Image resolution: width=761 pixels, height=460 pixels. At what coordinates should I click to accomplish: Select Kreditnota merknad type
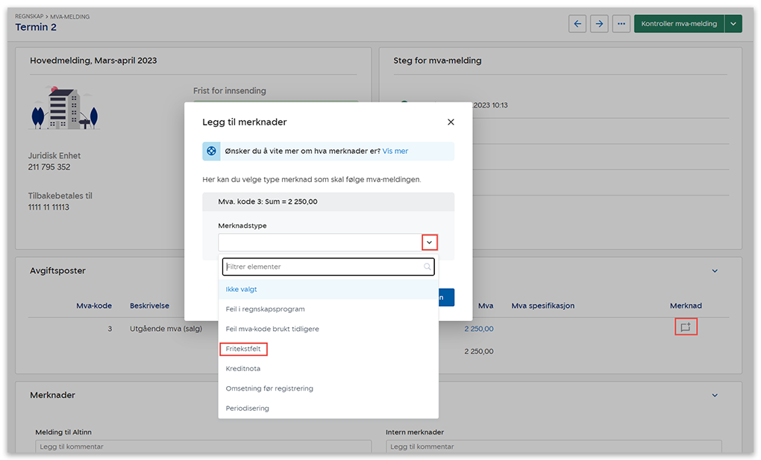243,369
